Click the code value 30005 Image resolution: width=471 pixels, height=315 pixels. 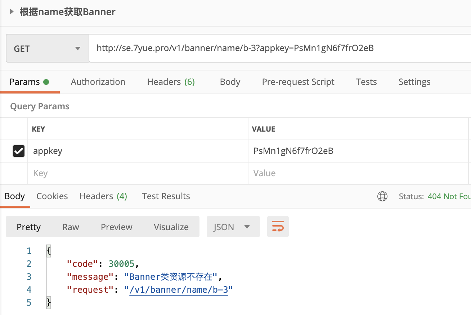121,264
